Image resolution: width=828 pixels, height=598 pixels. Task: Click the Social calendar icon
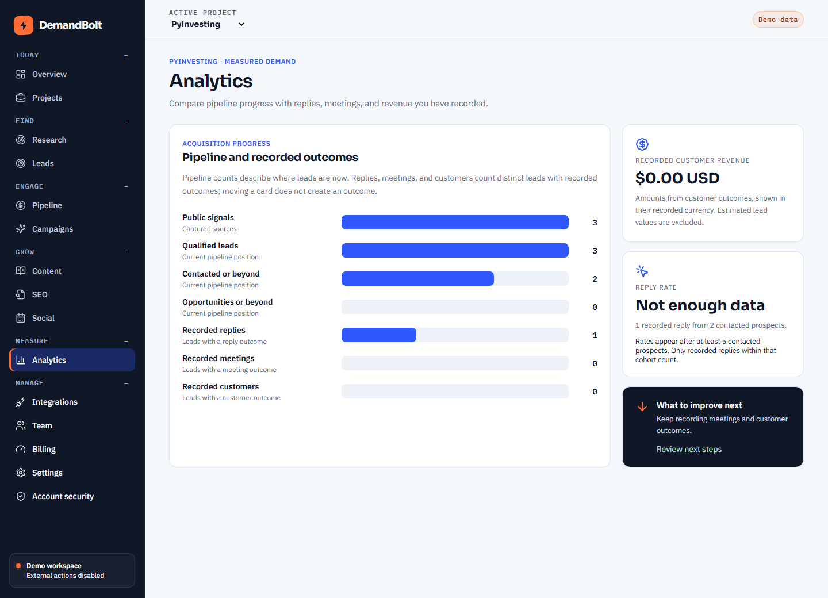[21, 318]
